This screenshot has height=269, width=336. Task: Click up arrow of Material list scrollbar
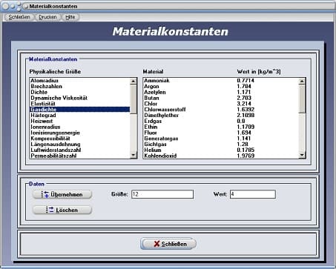[302, 81]
